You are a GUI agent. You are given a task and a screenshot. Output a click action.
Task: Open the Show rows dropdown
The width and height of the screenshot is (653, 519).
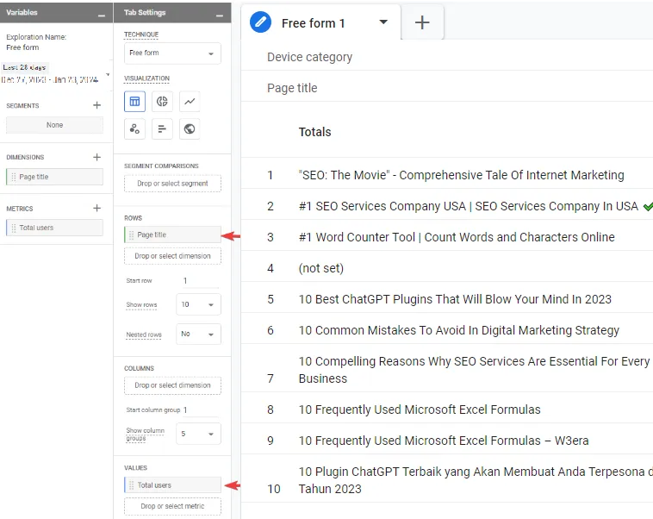point(198,304)
